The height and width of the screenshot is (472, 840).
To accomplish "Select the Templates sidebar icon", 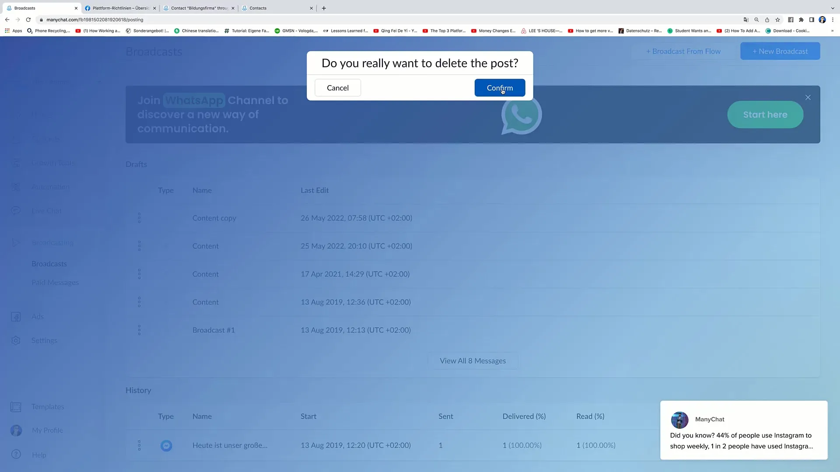I will click(16, 406).
